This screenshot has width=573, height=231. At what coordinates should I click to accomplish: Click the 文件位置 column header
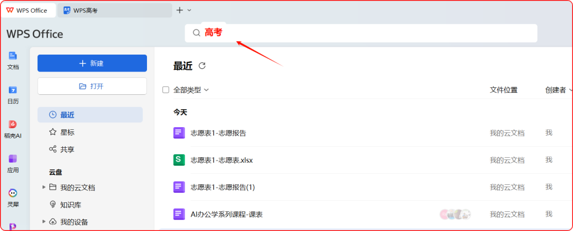[x=503, y=90]
